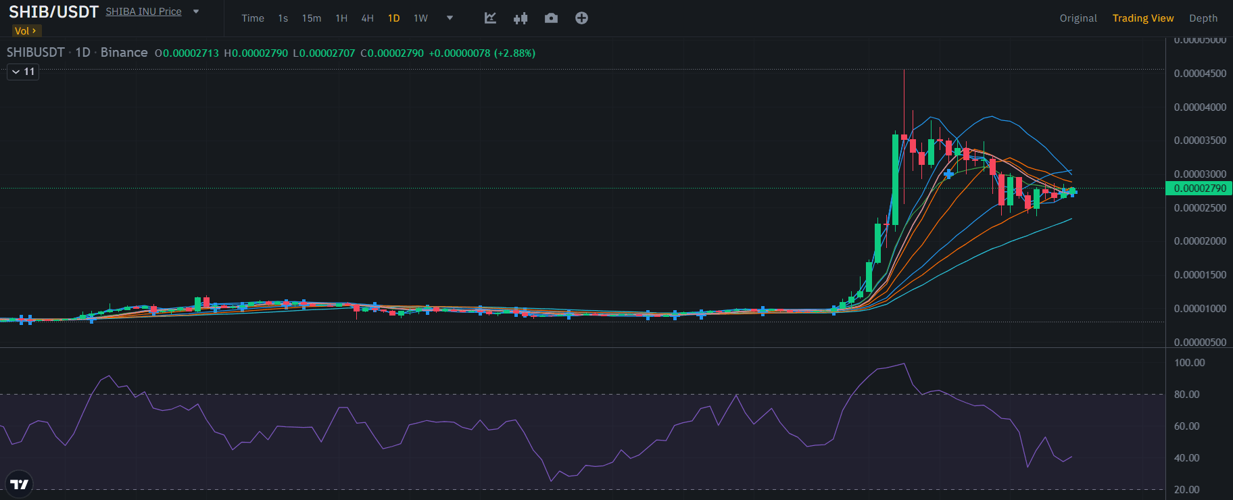Take a chart snapshot with camera icon
The height and width of the screenshot is (500, 1233).
(x=551, y=18)
